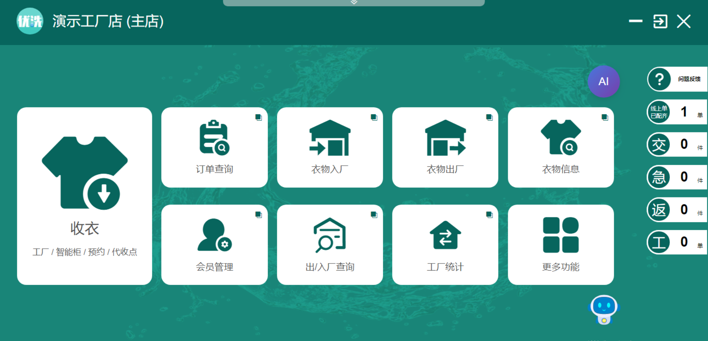The image size is (708, 341).
Task: Open 衣物入厂 garment check-in
Action: 330,148
